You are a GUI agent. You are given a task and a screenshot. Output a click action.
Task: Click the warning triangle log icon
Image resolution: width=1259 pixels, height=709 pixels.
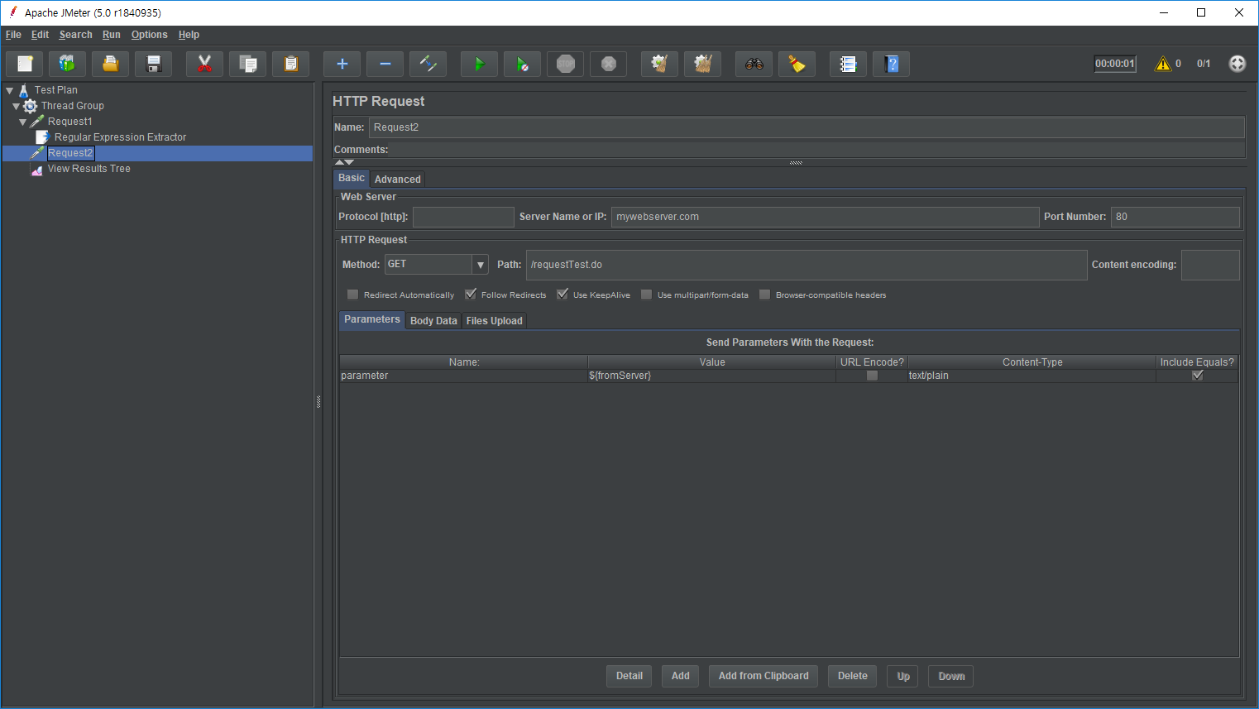[x=1163, y=64]
